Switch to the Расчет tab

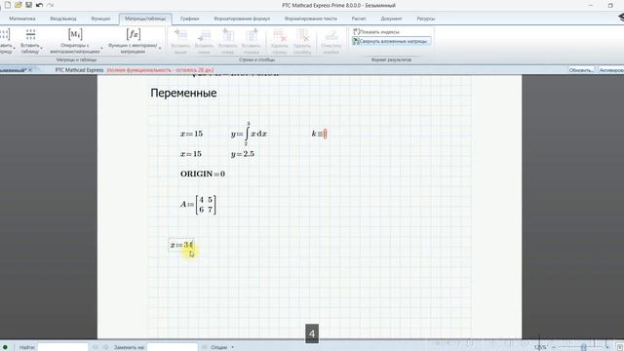(359, 19)
